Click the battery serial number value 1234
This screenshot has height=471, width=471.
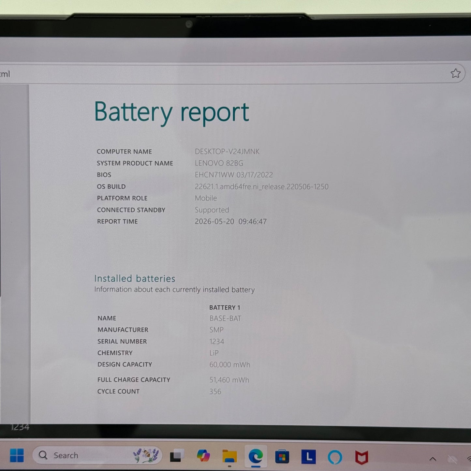coord(217,342)
